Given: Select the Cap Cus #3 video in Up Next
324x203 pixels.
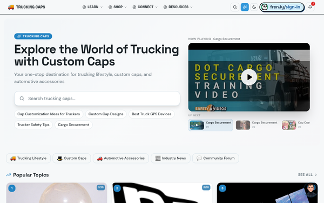Looking at the screenshot, I should point(296,125).
